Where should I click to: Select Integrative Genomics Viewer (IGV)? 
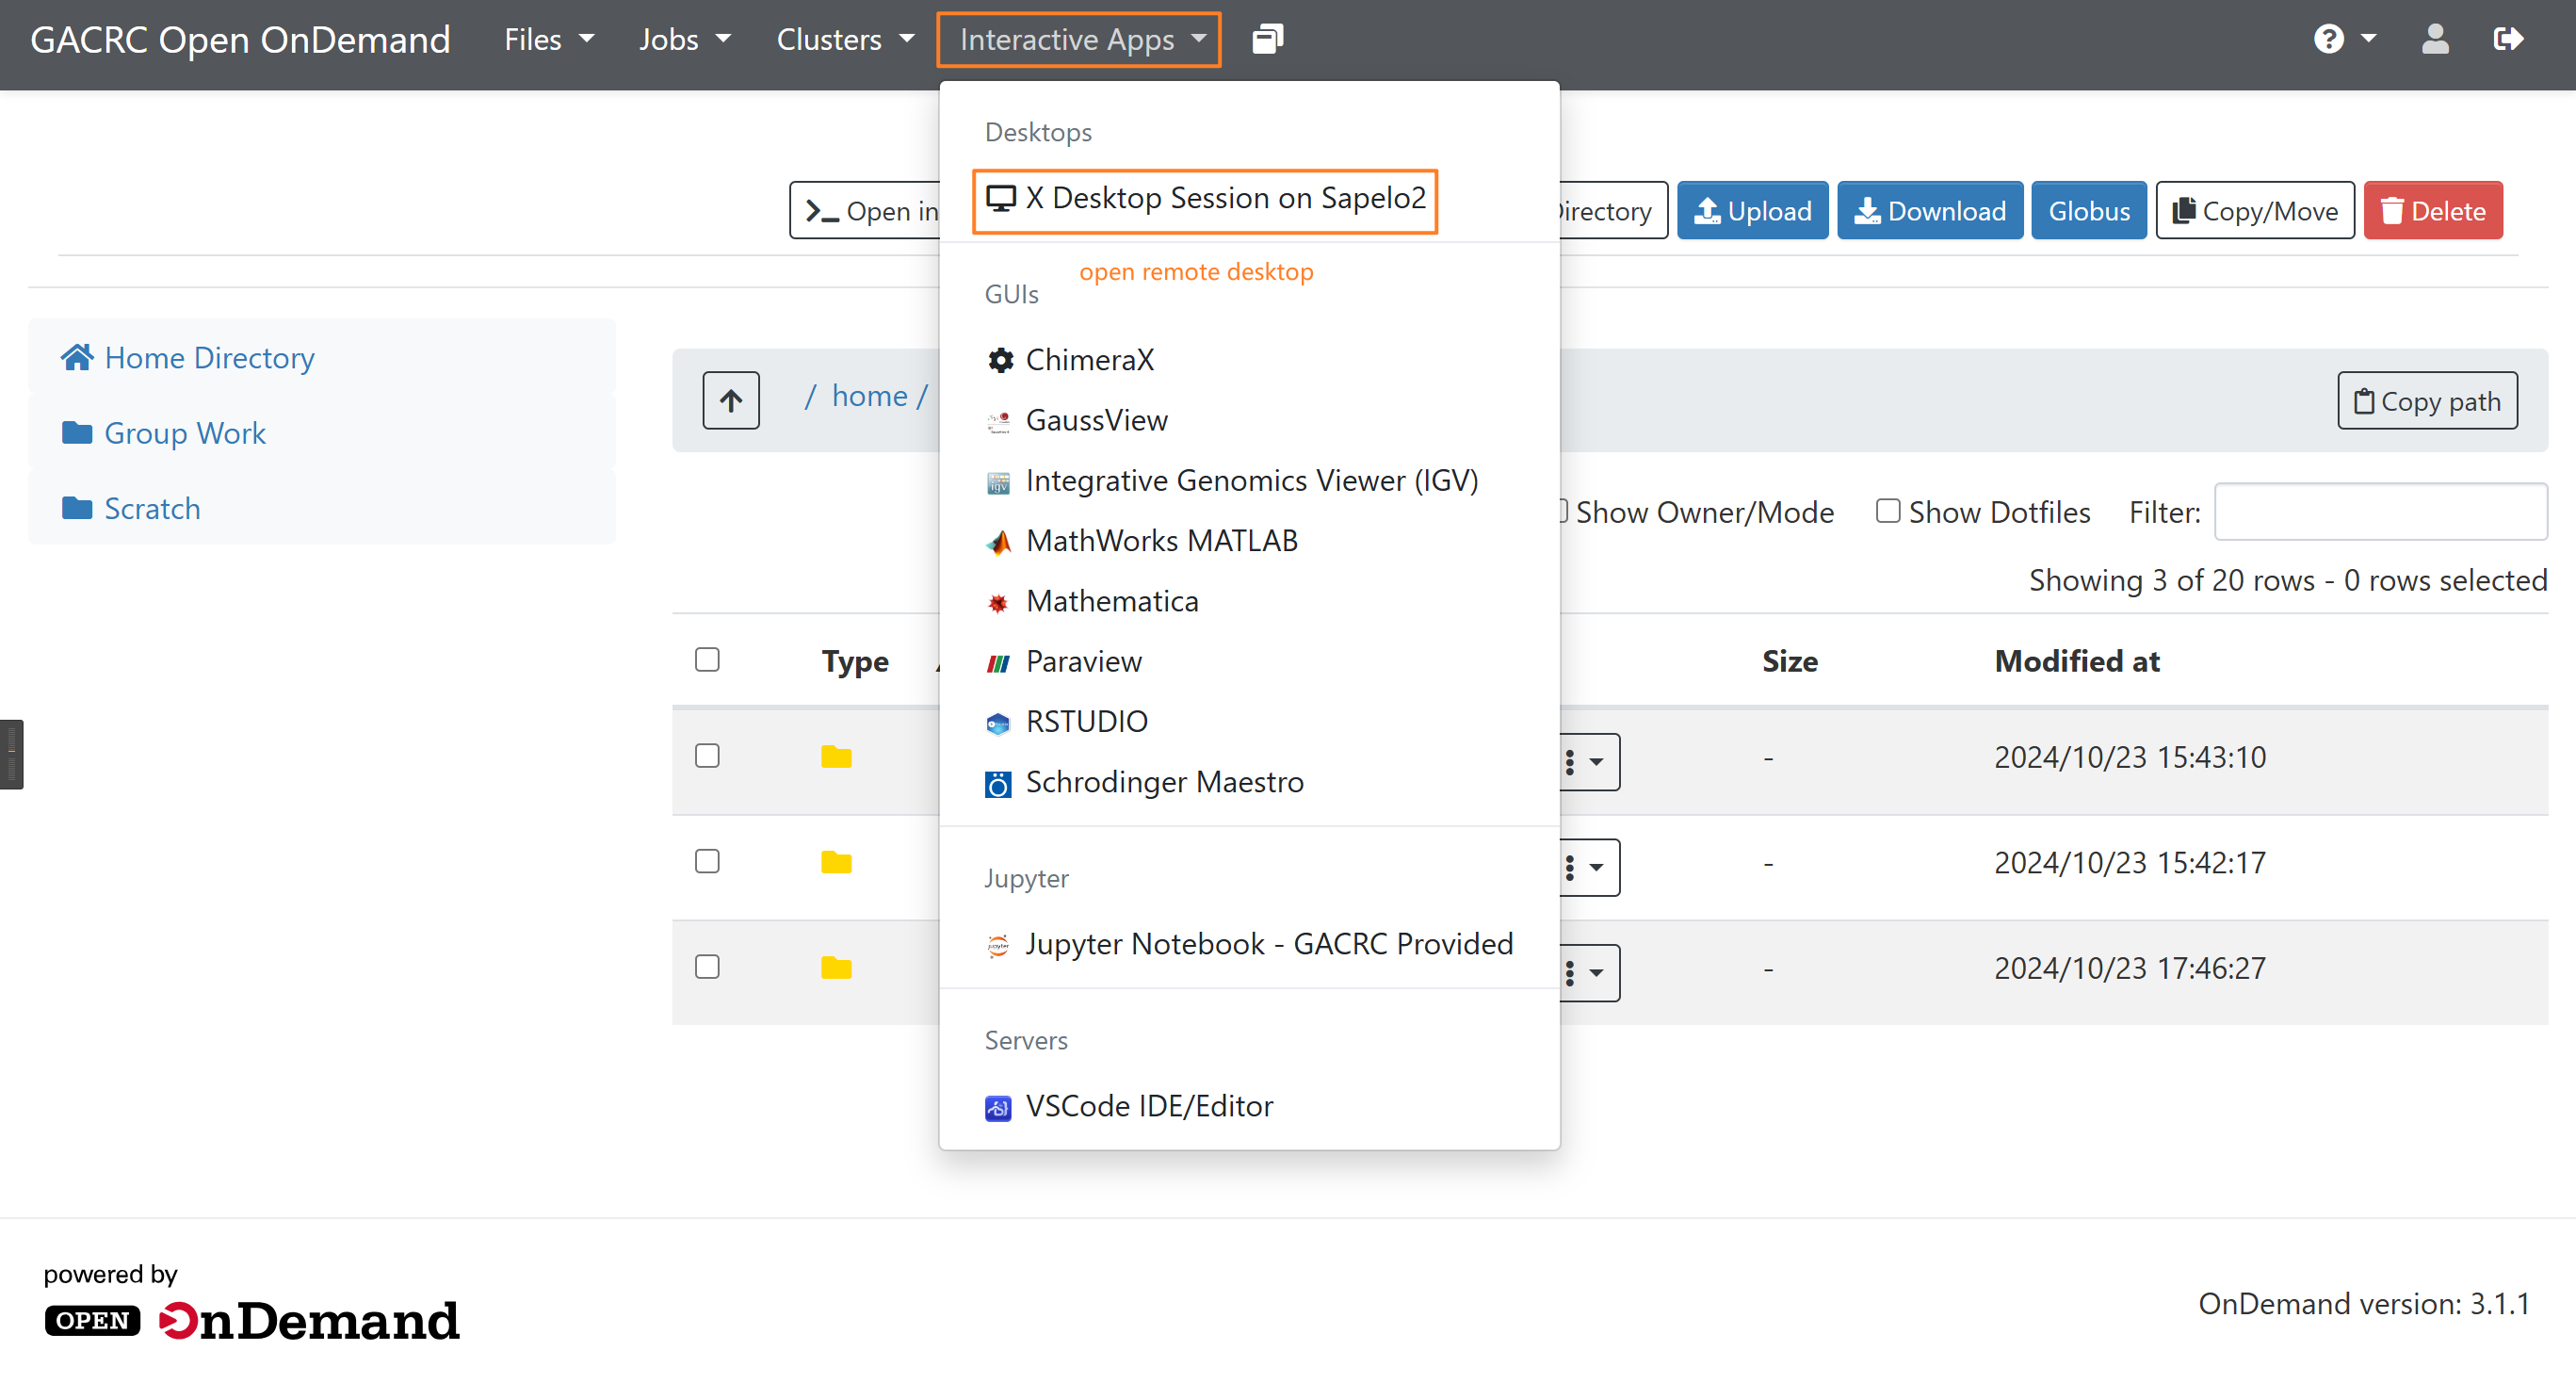pyautogui.click(x=1250, y=481)
